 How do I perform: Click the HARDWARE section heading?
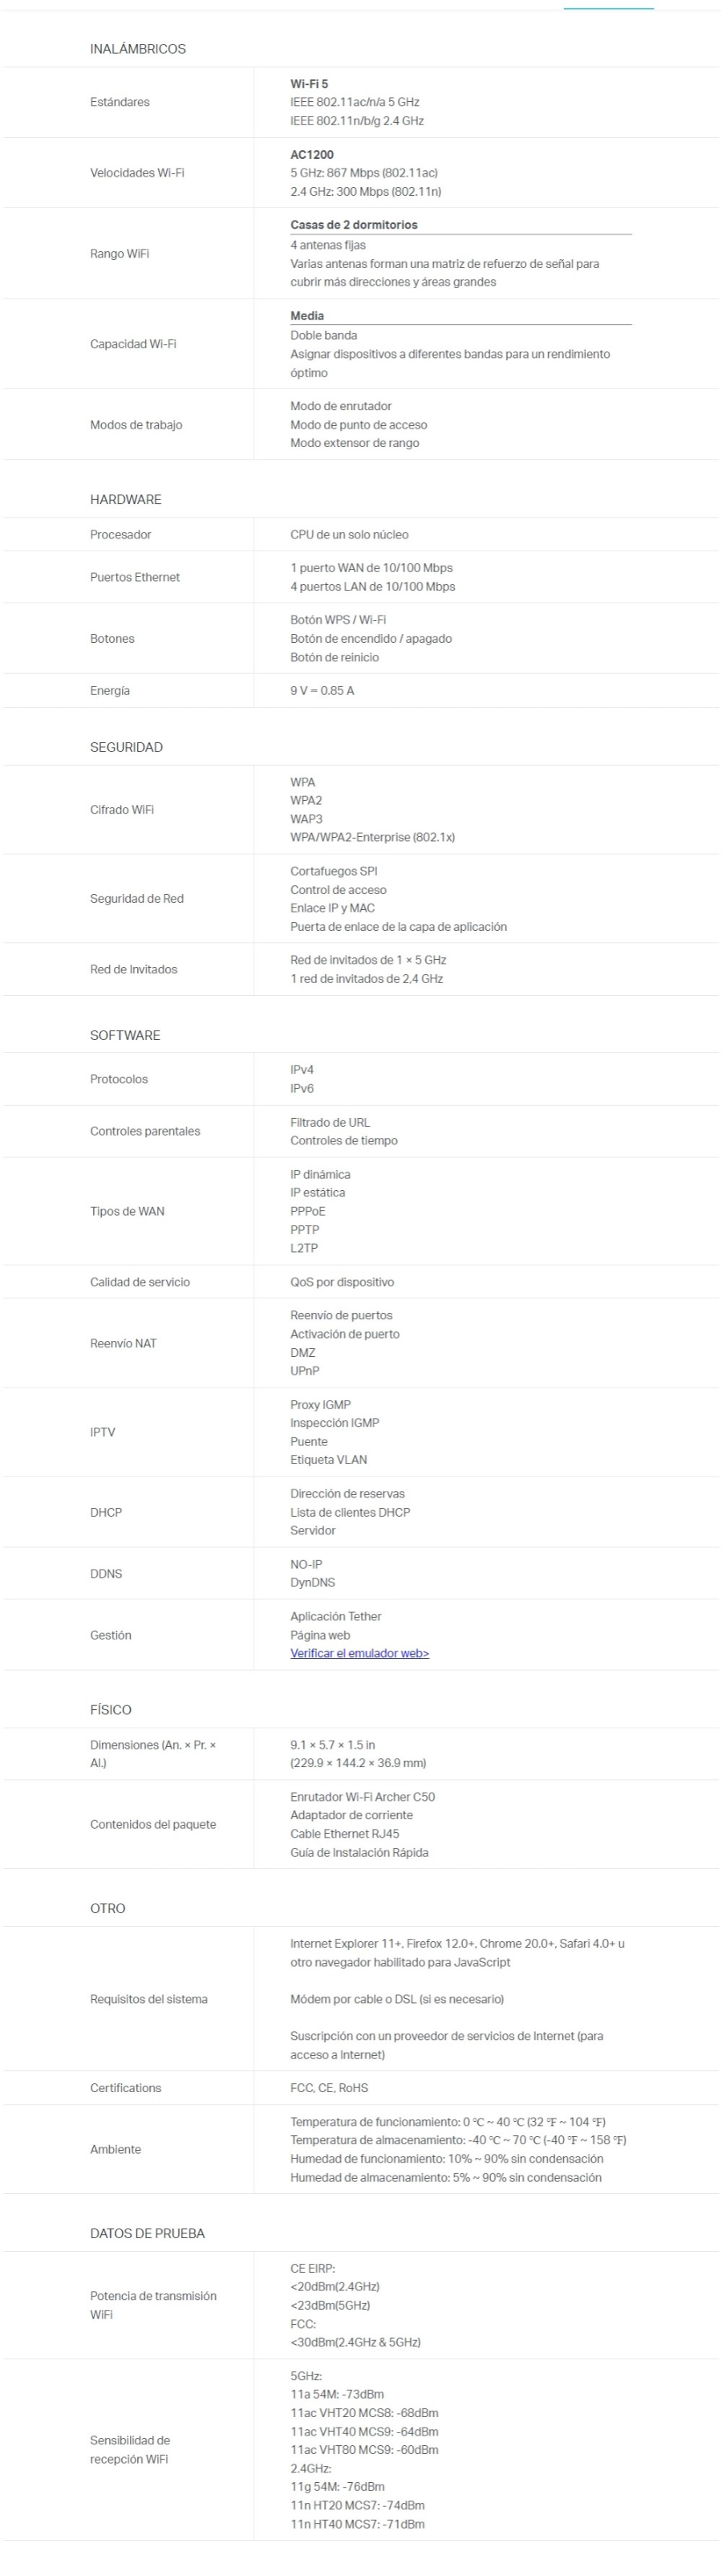pyautogui.click(x=125, y=499)
